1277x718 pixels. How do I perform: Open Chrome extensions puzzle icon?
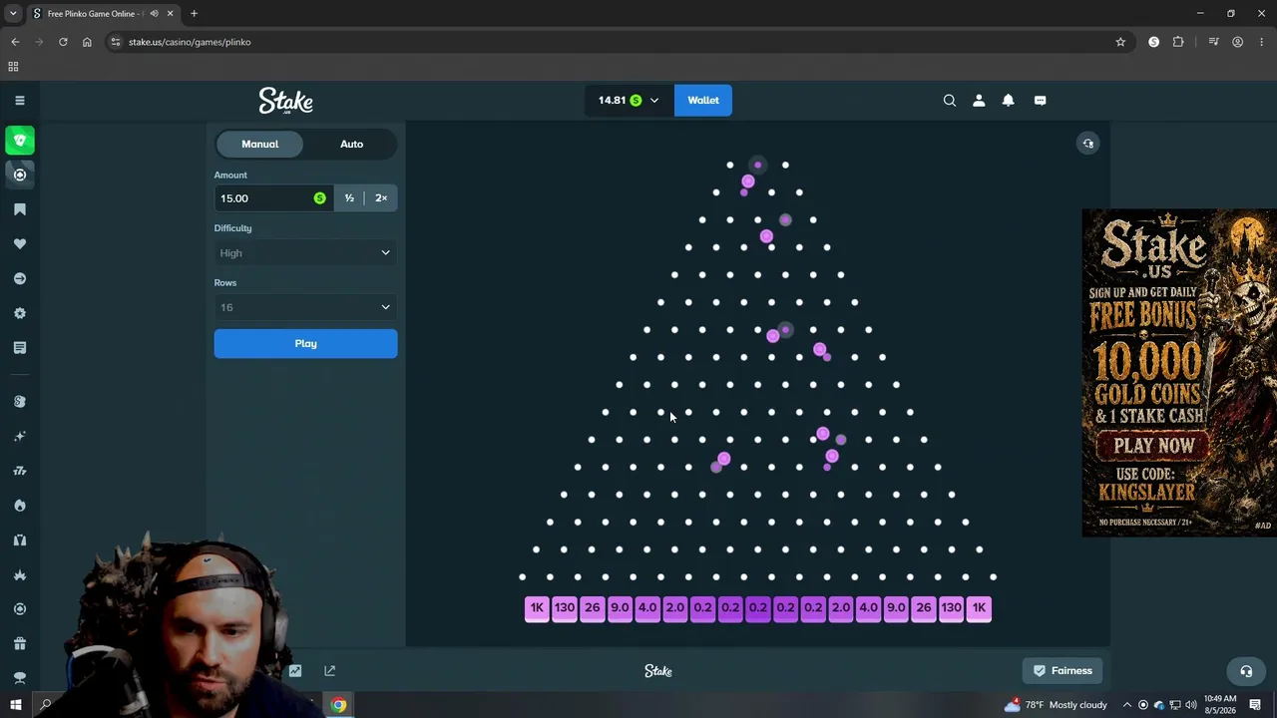pos(1178,42)
